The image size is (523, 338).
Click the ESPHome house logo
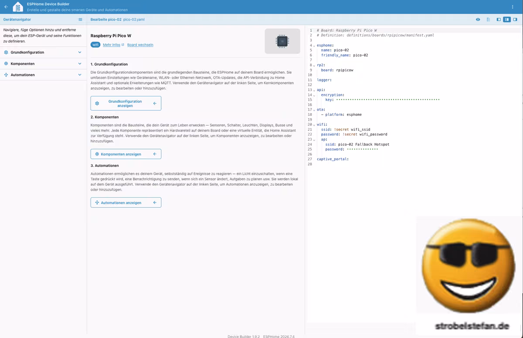pyautogui.click(x=18, y=7)
